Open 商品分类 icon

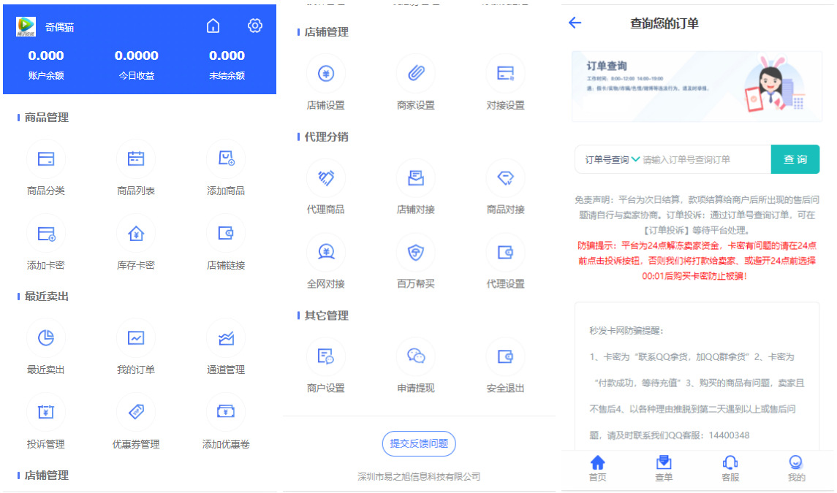[46, 158]
